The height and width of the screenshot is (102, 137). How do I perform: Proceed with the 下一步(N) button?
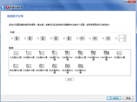point(114,98)
